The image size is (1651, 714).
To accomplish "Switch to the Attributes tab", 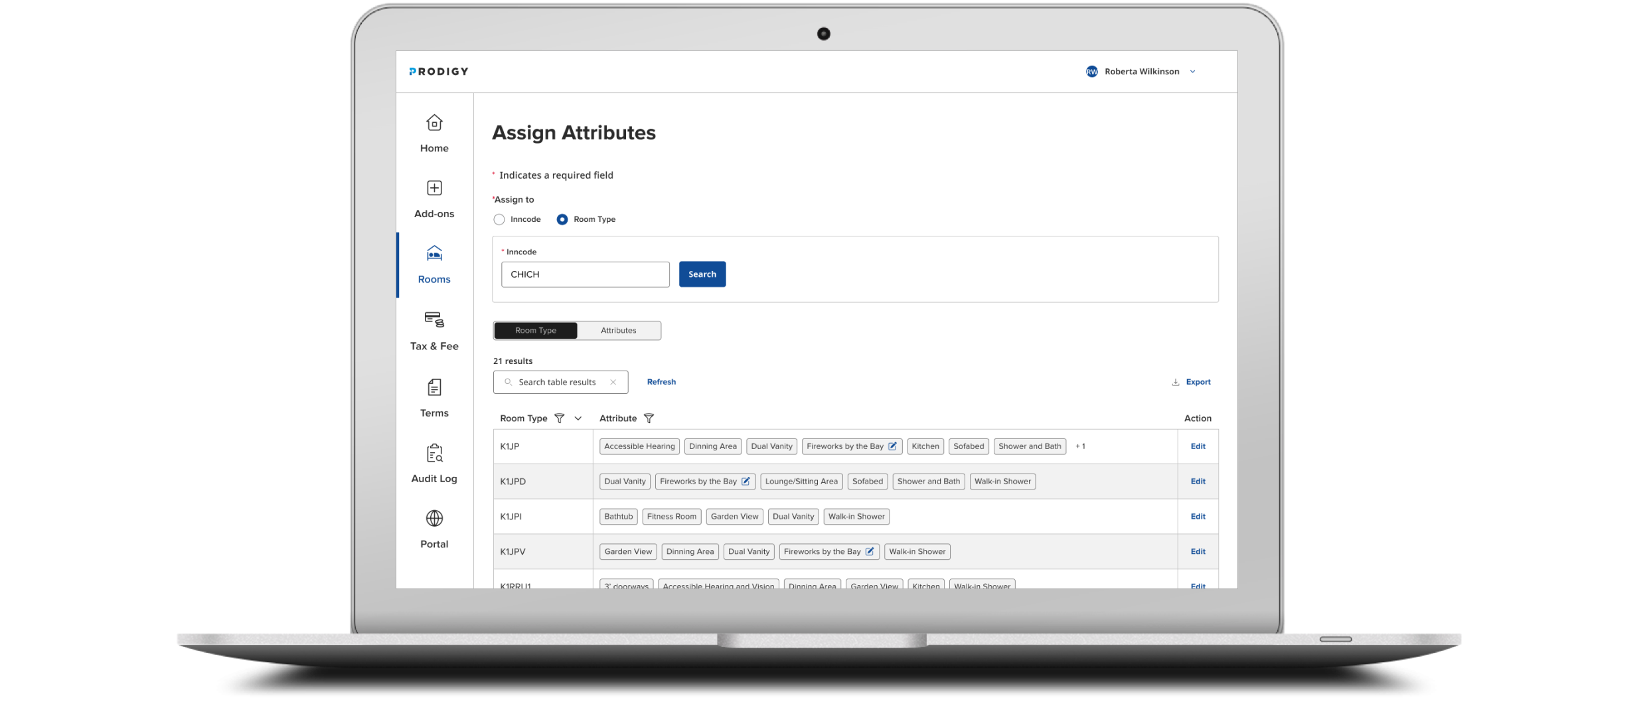I will pos(618,330).
